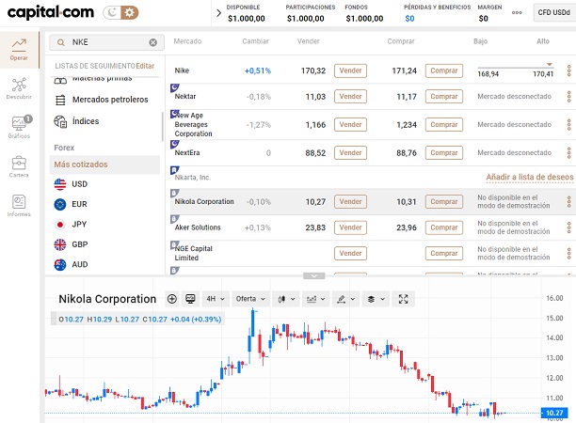Open the more options menu for Nektar row
Screen dimensions: 576x423
pyautogui.click(x=568, y=97)
